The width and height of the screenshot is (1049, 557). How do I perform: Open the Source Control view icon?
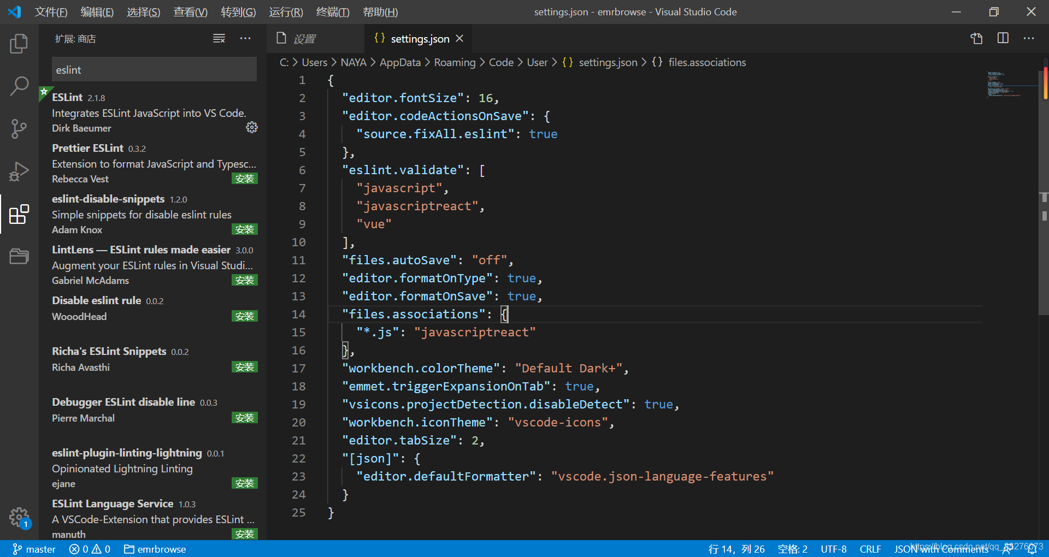19,129
